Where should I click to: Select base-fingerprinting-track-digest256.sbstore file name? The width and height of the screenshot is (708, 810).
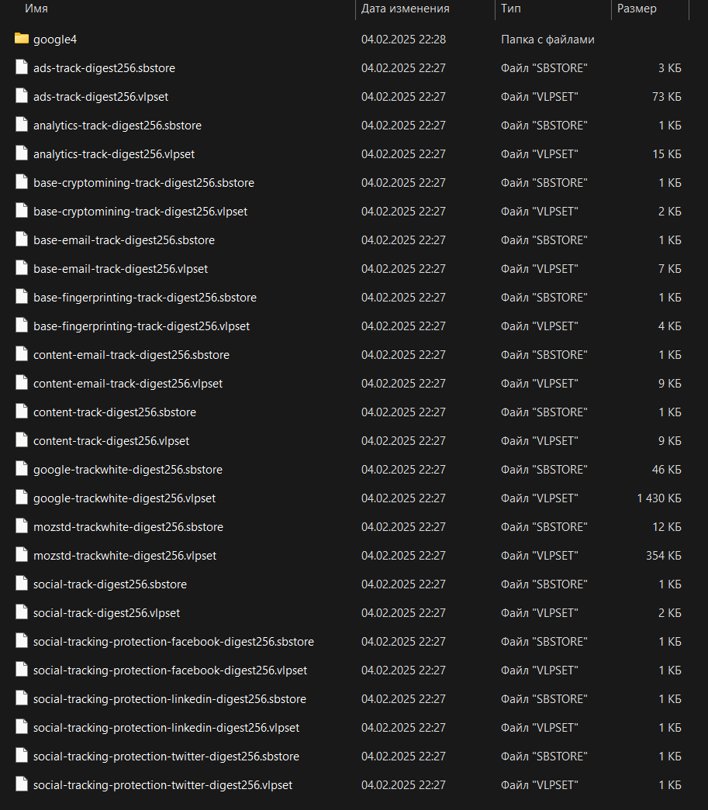coord(145,298)
